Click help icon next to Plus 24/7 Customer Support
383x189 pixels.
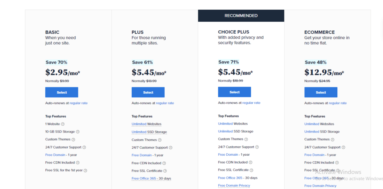[171, 148]
